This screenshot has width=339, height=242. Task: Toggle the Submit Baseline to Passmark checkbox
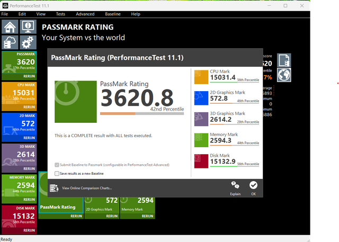(57, 165)
